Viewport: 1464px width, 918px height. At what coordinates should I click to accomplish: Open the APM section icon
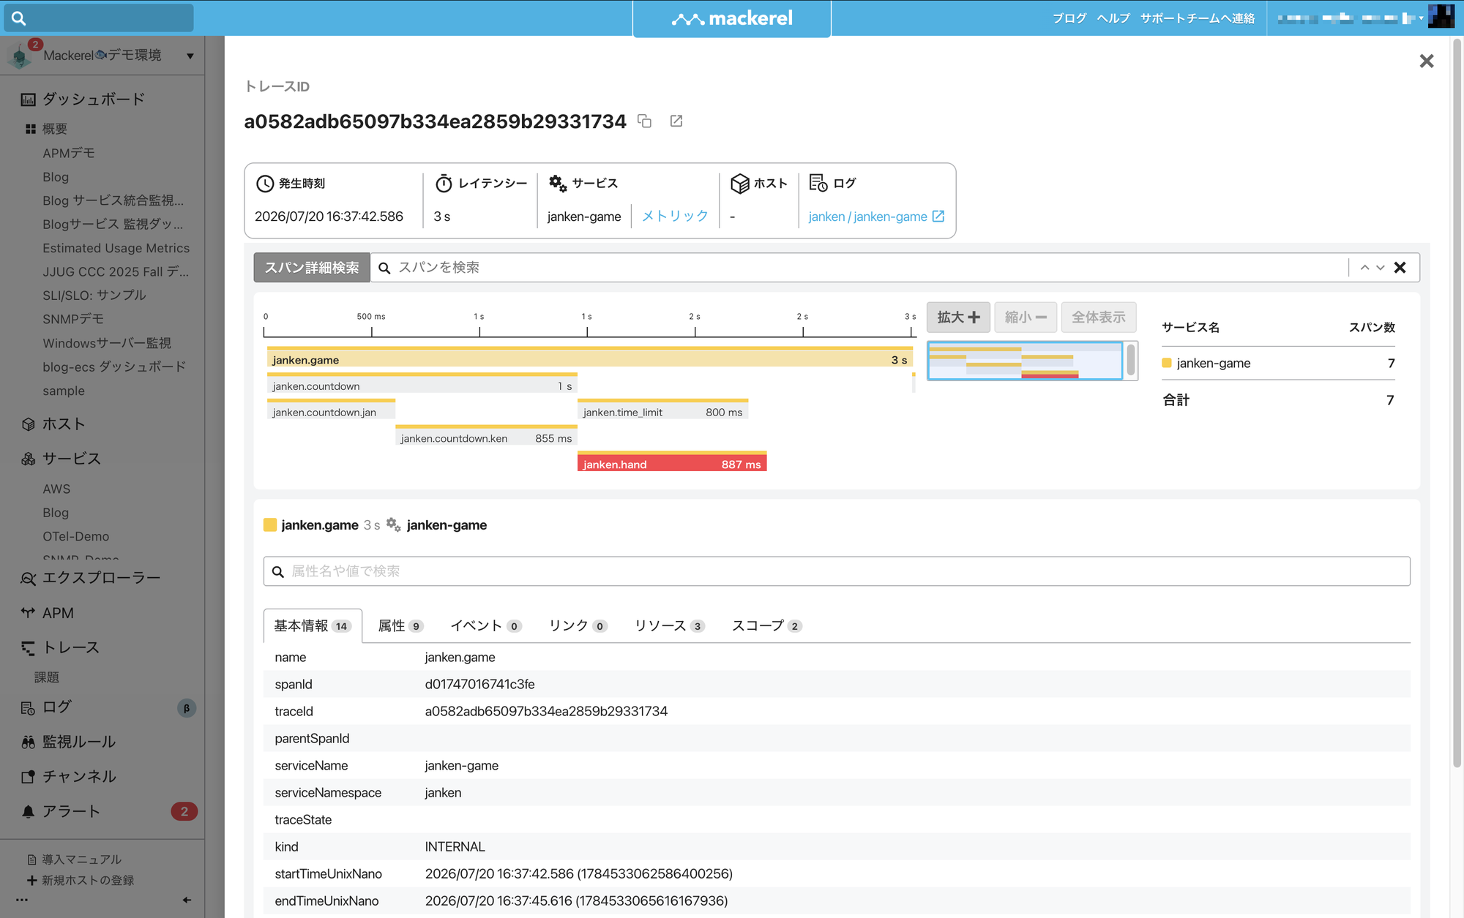(x=28, y=613)
